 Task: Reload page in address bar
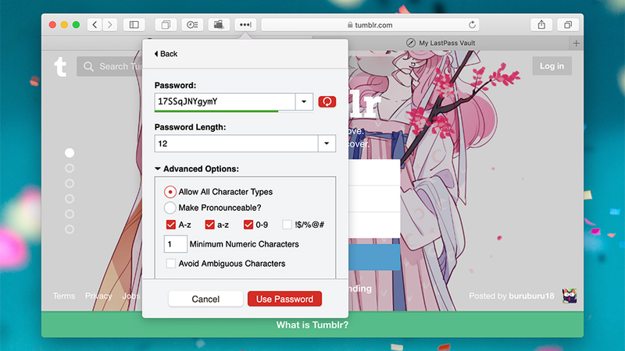click(x=472, y=25)
